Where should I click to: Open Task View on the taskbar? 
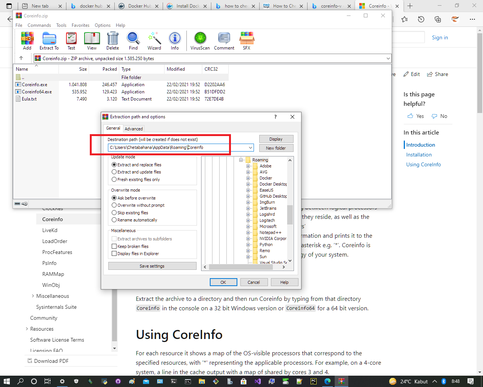tap(48, 381)
